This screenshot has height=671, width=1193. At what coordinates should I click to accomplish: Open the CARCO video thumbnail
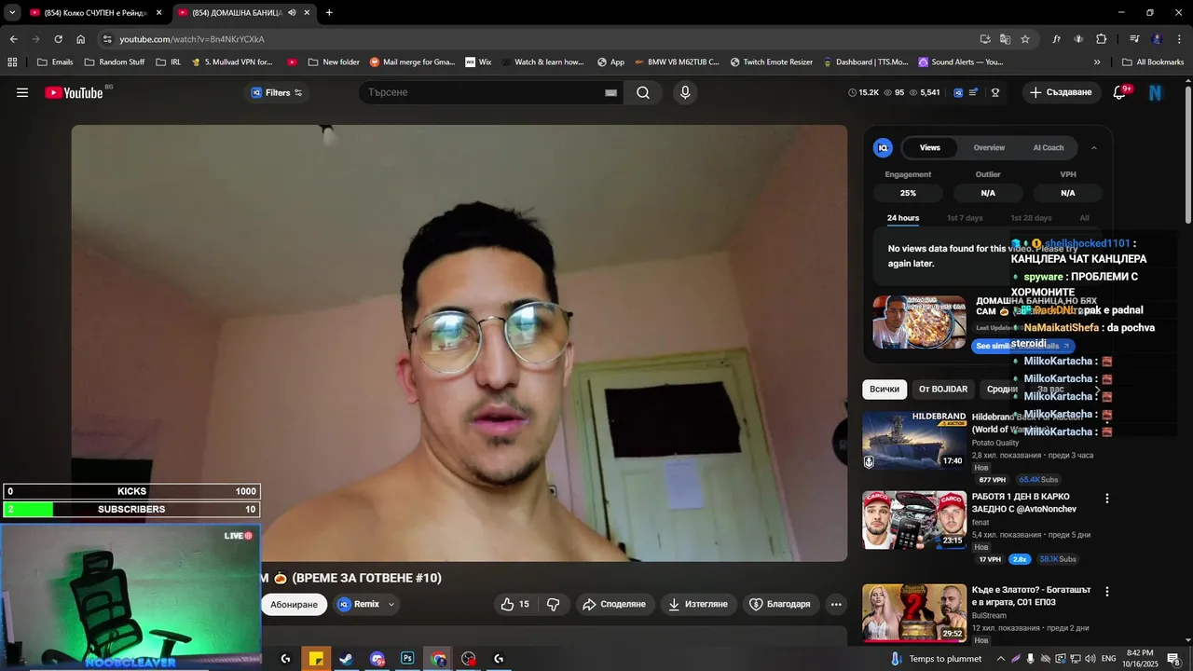(x=914, y=520)
